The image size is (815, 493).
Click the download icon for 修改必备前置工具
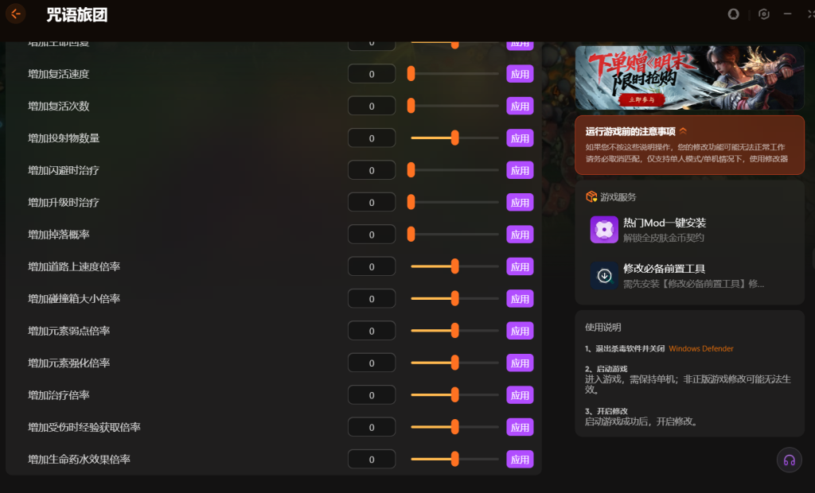(604, 275)
